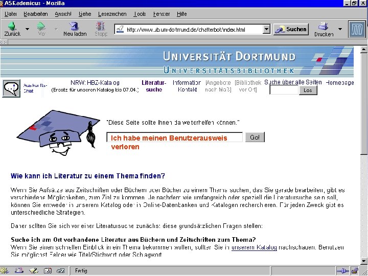Open the Angebote nach Maß link
The height and width of the screenshot is (276, 368).
tap(218, 86)
